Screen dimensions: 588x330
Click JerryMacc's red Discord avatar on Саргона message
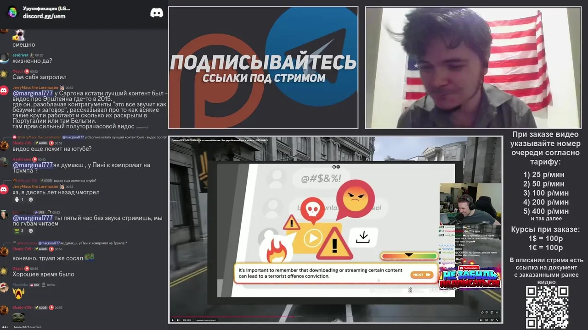[x=4, y=91]
